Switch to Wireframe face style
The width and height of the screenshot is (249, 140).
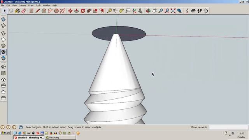click(4, 33)
